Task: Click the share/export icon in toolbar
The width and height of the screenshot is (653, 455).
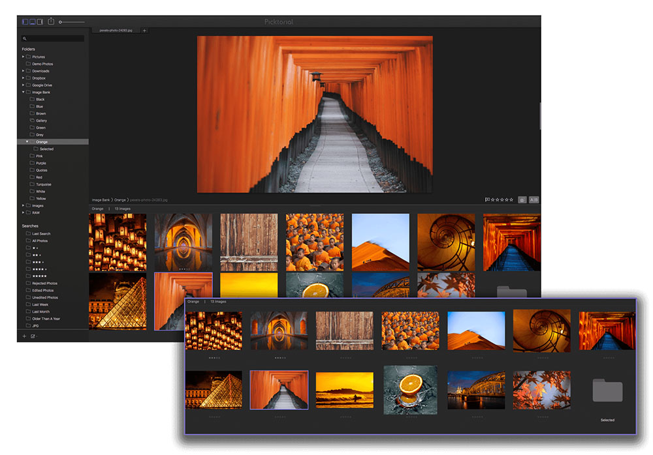Action: pyautogui.click(x=52, y=22)
